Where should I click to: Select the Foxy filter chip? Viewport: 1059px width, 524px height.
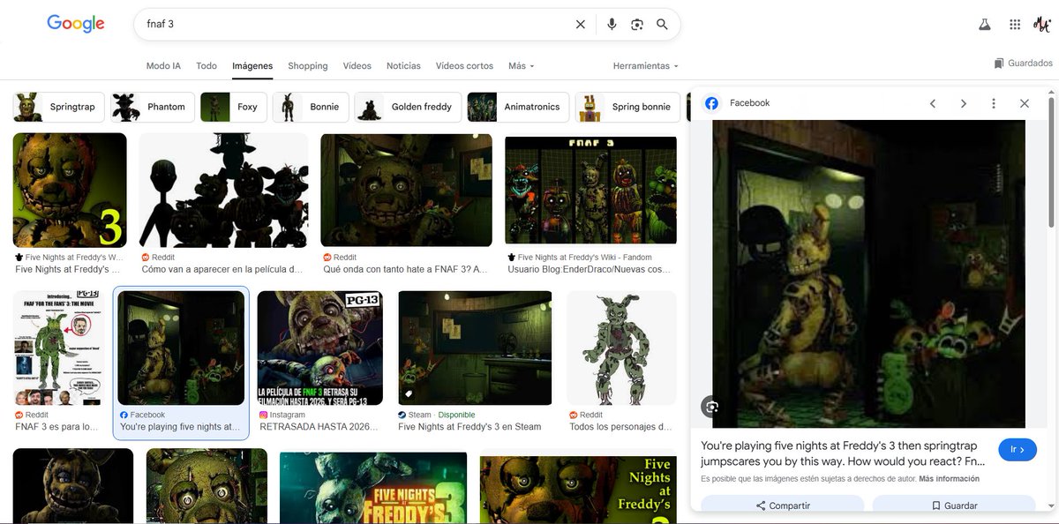tap(233, 107)
